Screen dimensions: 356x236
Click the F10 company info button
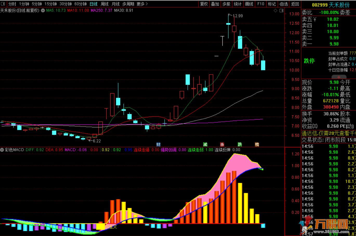(x=261, y=4)
